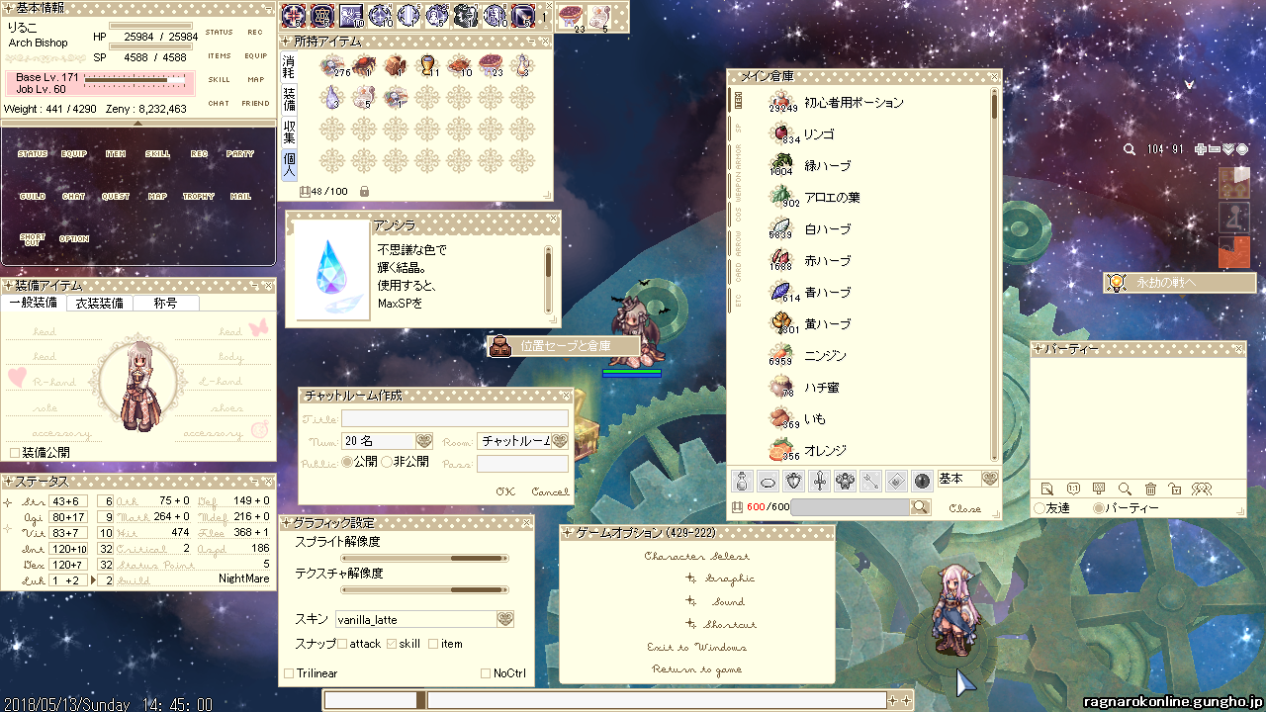Click Return to game
Screen dimensions: 1266x712
point(696,669)
